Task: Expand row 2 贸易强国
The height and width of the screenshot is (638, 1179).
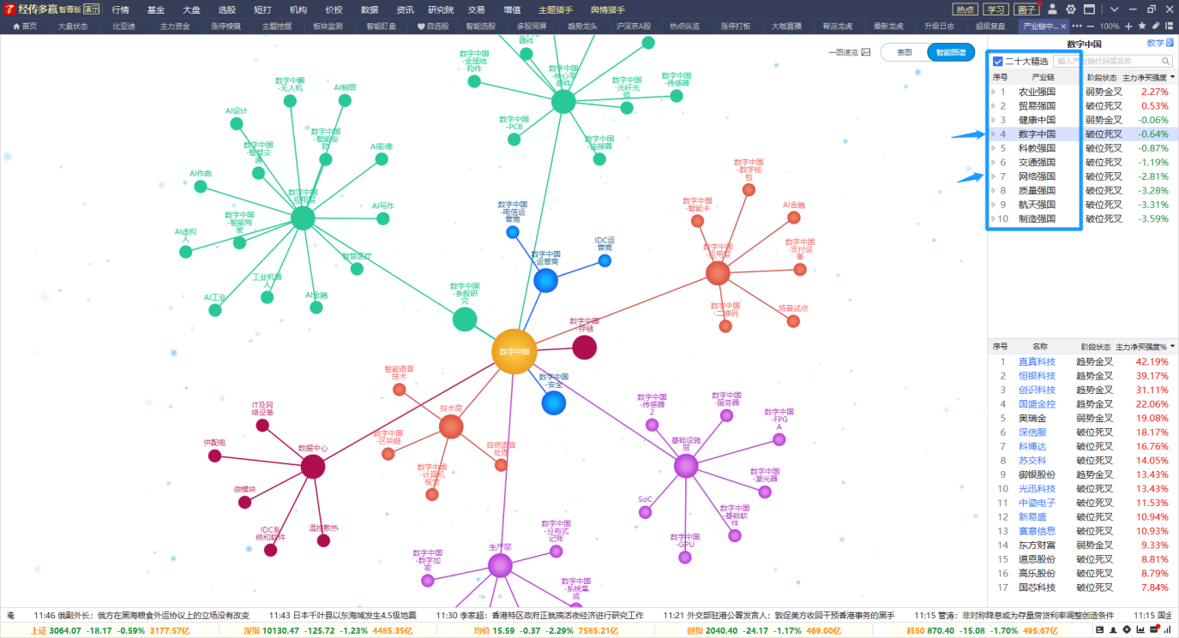Action: click(994, 106)
